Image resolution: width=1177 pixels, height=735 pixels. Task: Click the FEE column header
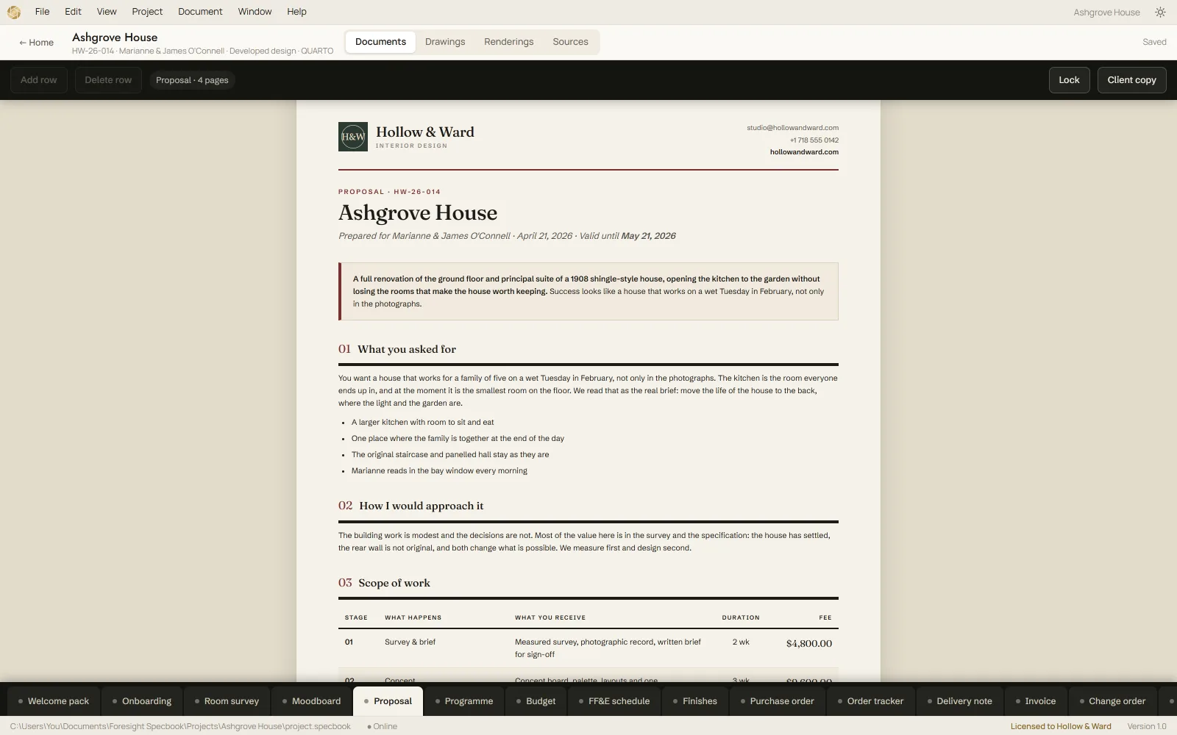click(825, 617)
